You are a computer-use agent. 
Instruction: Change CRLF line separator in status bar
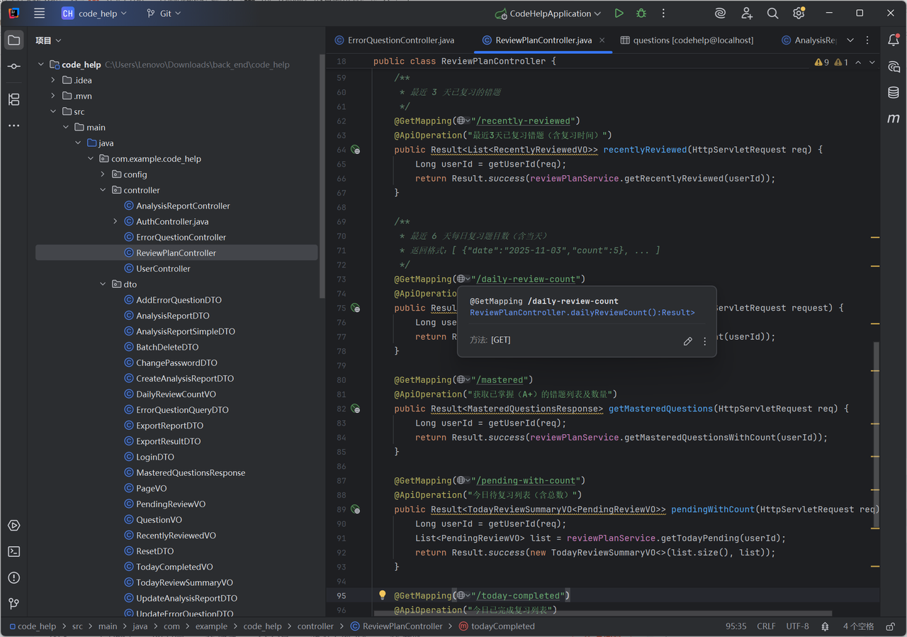(766, 626)
